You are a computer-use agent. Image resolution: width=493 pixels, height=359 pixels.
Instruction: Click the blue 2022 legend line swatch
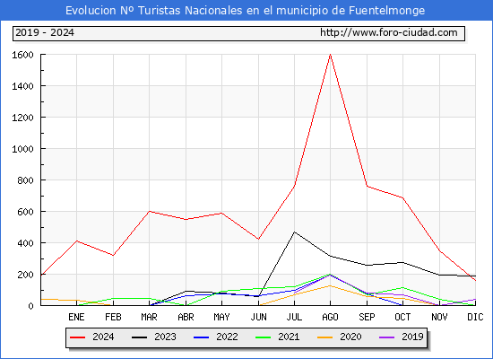[x=201, y=337]
